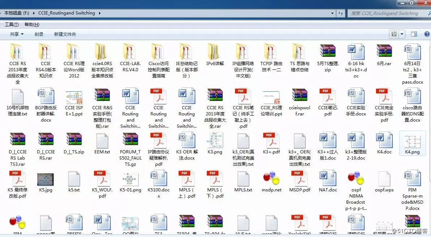This screenshot has width=431, height=237.
Task: Select K5 最终修改版.pdf file
Action: coord(18,185)
